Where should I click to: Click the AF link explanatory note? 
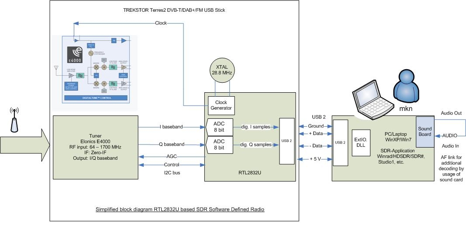pos(451,168)
